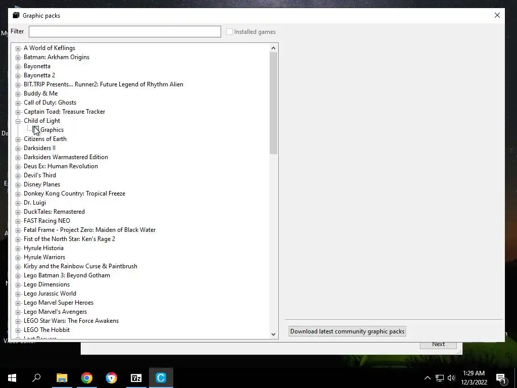Enable the Installed games checkbox
This screenshot has width=517, height=388.
pyautogui.click(x=229, y=32)
